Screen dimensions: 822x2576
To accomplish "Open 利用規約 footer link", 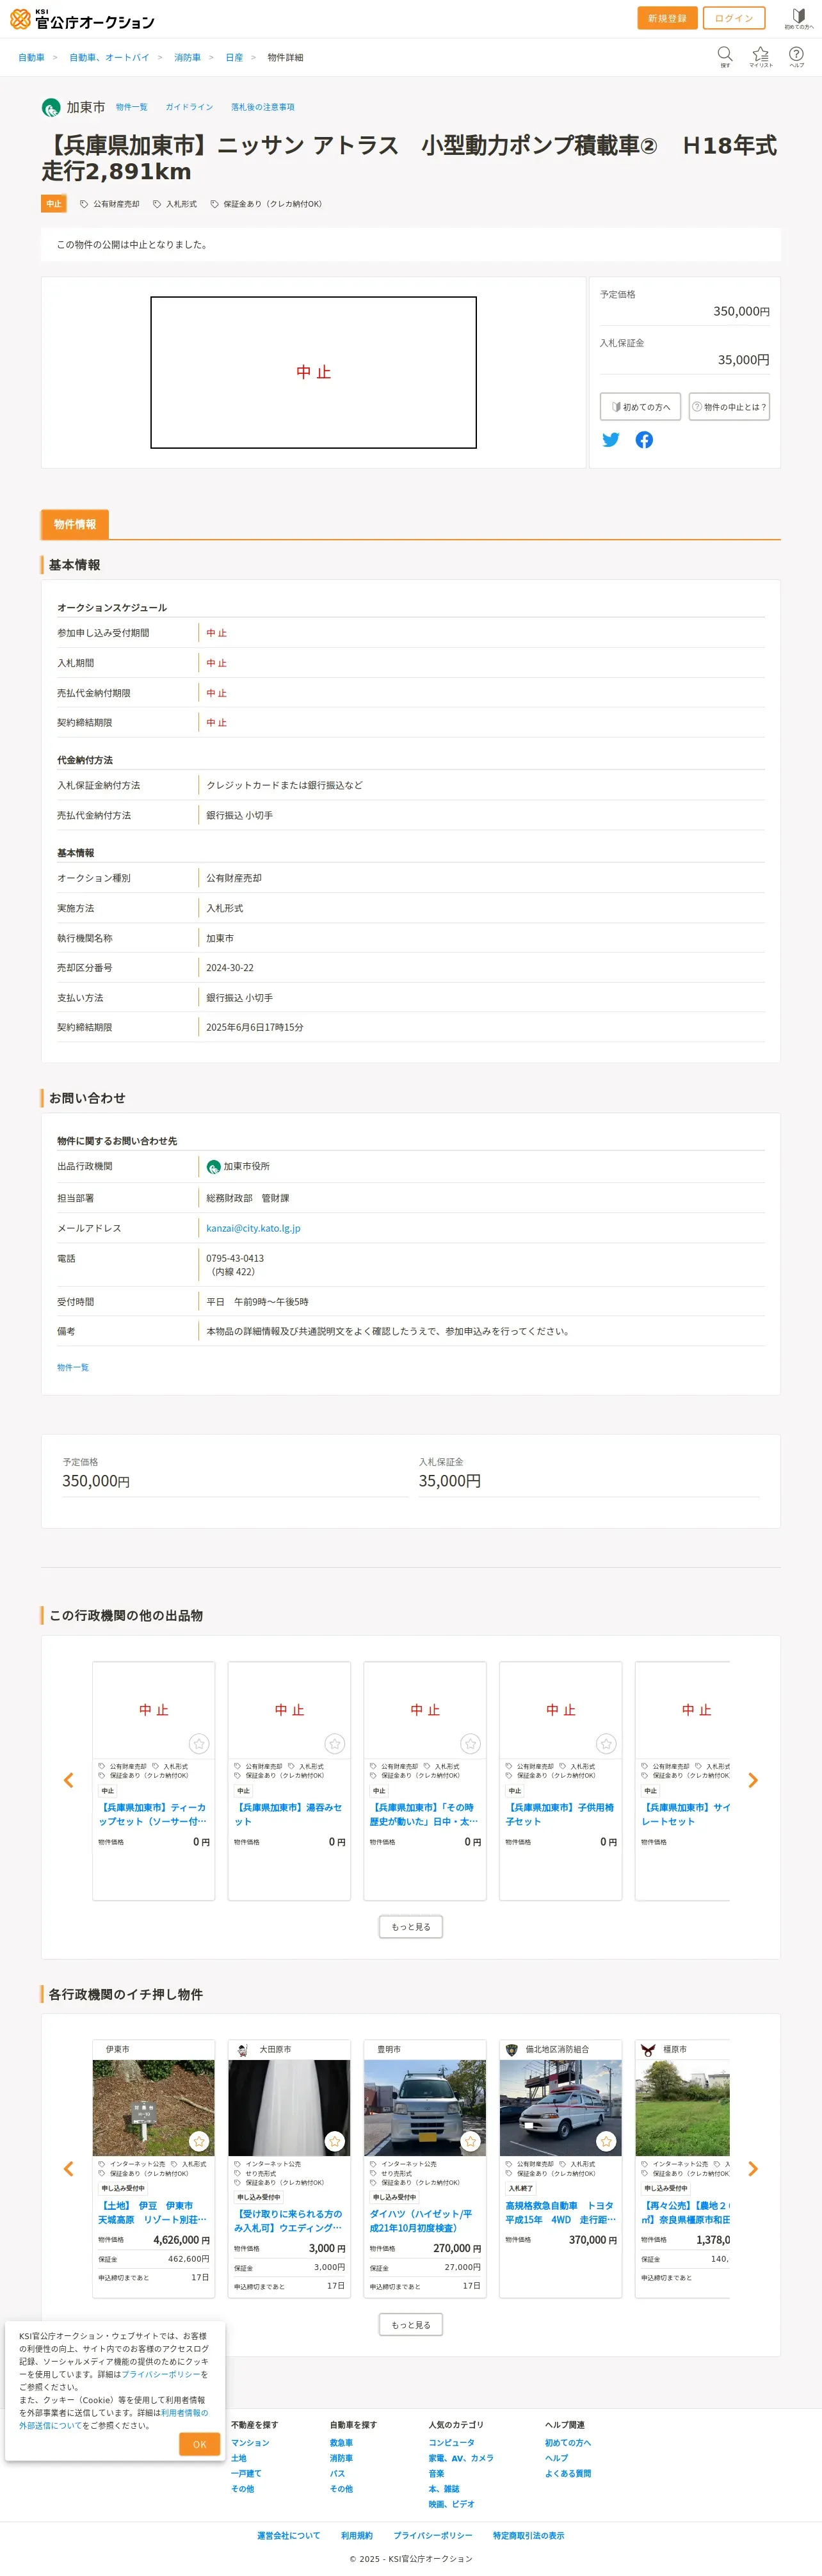I will tap(356, 2535).
